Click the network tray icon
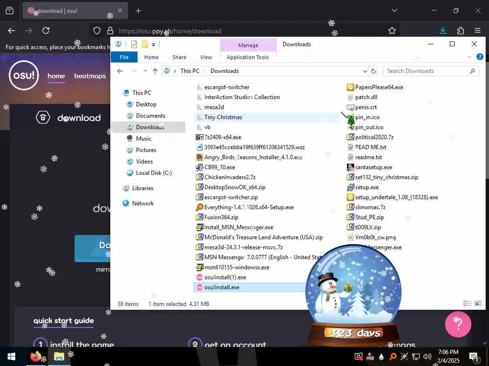The height and width of the screenshot is (366, 489). 416,356
